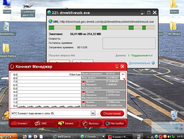Click red Приема swatch under Текущая скорость
This screenshot has height=139, width=184.
83,92
